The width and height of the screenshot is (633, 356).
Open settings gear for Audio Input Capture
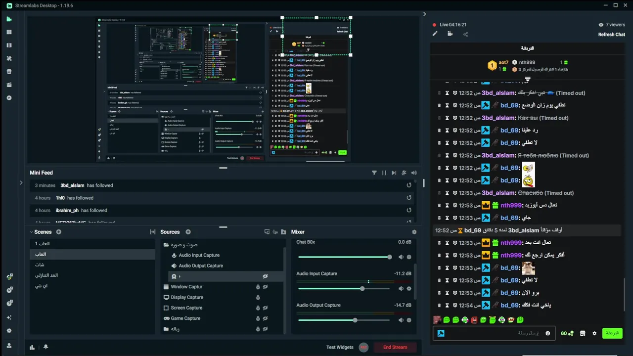click(409, 289)
